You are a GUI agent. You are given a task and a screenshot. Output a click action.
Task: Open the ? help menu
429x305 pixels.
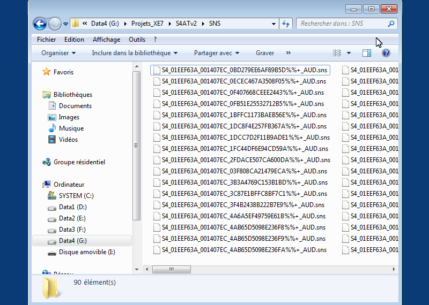coord(155,40)
